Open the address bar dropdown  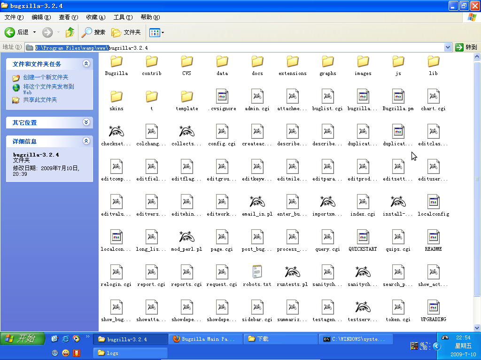448,47
